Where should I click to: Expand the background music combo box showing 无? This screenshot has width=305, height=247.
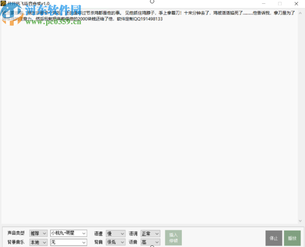(69, 242)
